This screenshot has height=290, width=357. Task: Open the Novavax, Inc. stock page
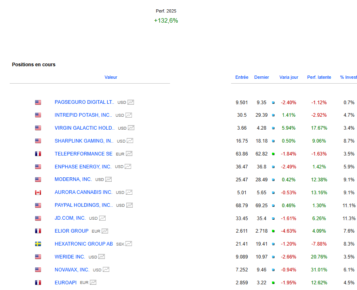72,269
